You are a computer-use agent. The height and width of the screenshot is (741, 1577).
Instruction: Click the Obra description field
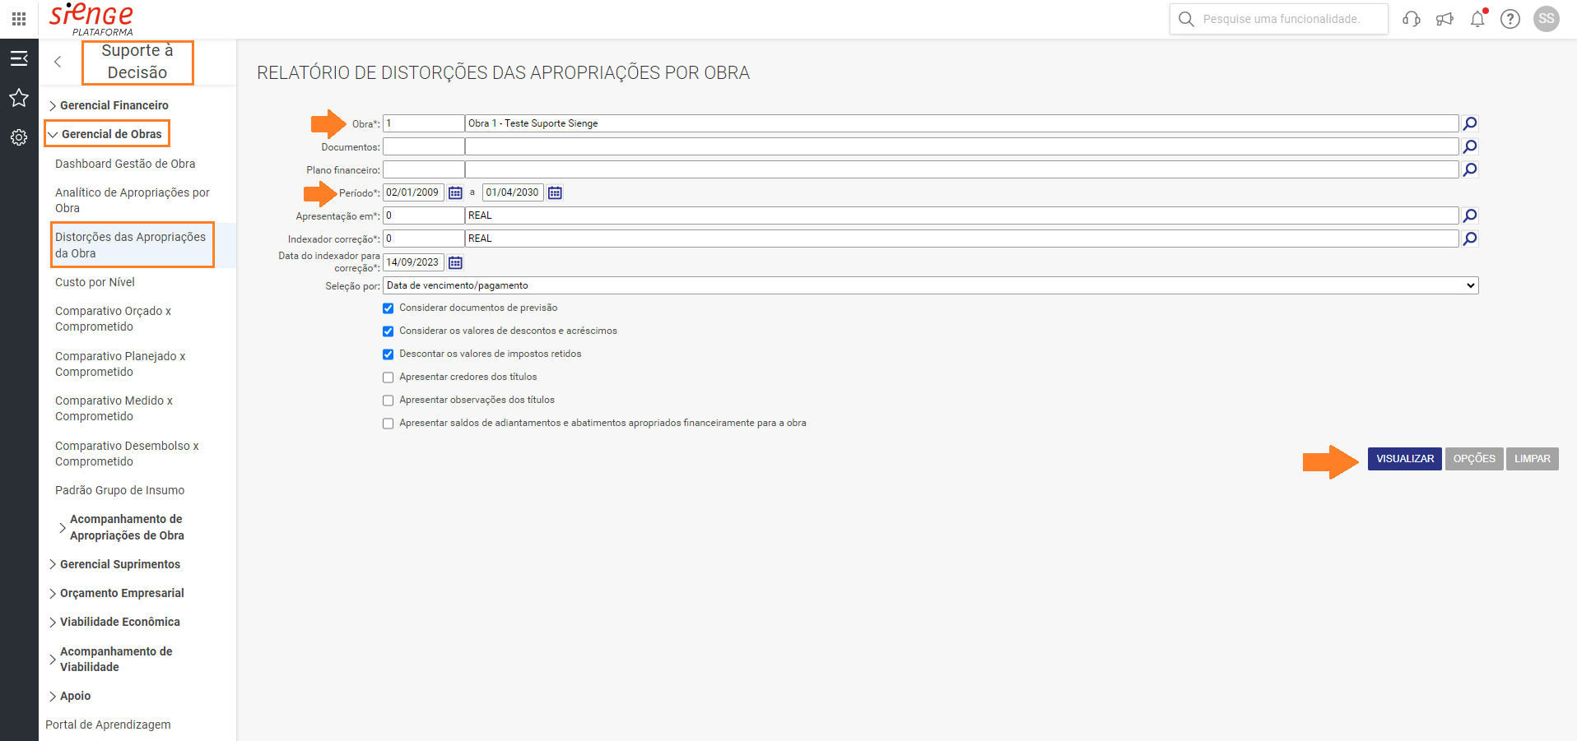pyautogui.click(x=962, y=123)
